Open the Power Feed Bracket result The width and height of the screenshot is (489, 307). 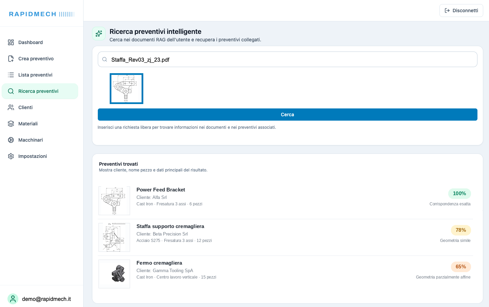285,201
